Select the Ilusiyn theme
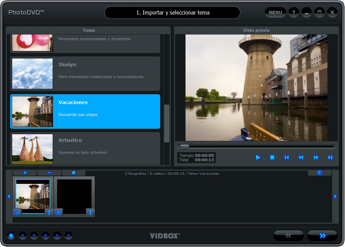345x247 pixels. (x=85, y=73)
